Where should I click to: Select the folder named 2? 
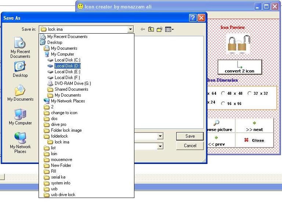(x=87, y=107)
